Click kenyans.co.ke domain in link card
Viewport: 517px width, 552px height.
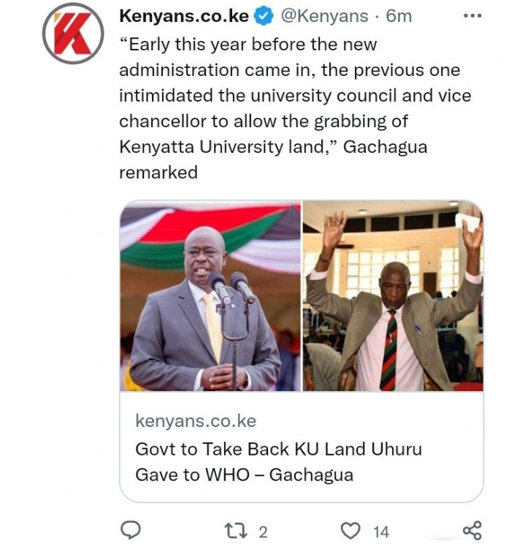point(196,421)
